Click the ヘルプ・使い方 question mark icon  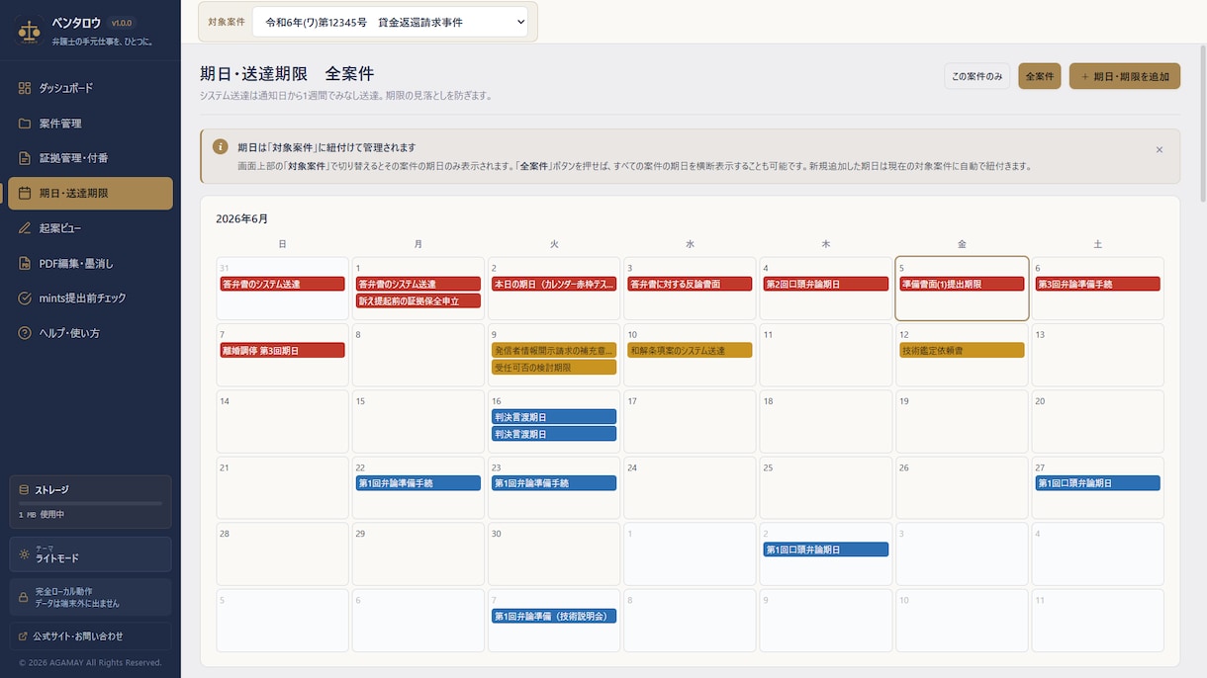pyautogui.click(x=25, y=333)
